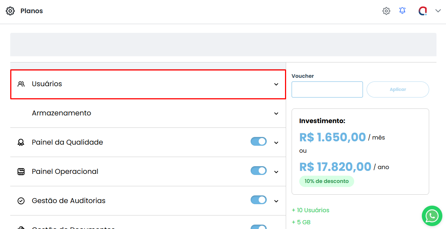The width and height of the screenshot is (446, 229).
Task: Expand the Armazenamento section chevron
Action: pyautogui.click(x=276, y=114)
